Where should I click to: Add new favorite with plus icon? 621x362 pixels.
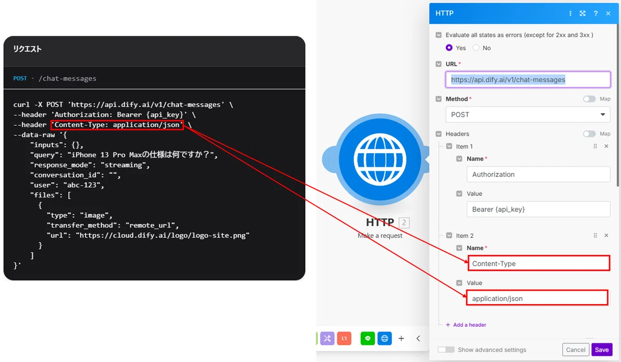click(x=401, y=338)
